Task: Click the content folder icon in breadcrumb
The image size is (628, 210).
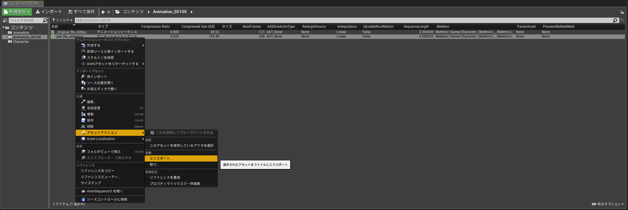Action: (118, 12)
